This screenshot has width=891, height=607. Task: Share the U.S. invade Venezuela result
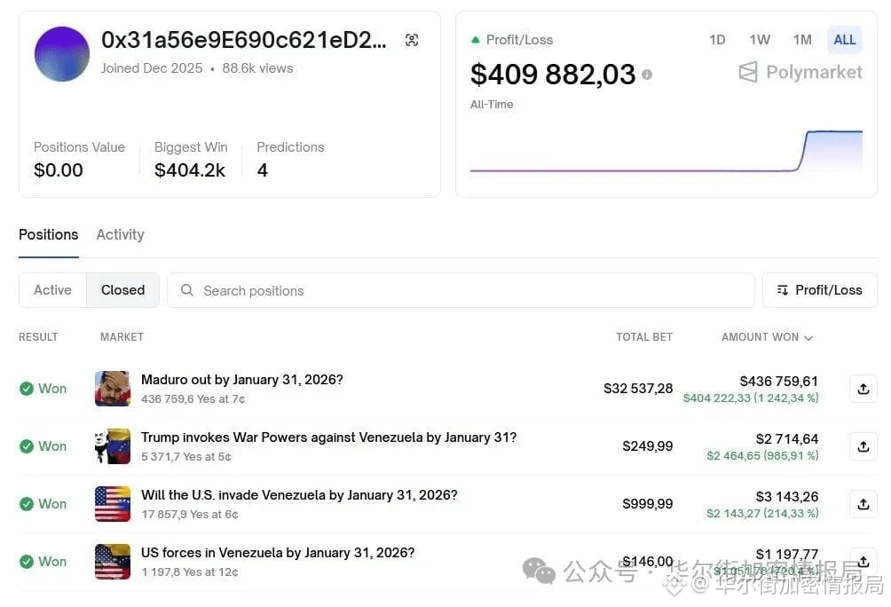863,504
